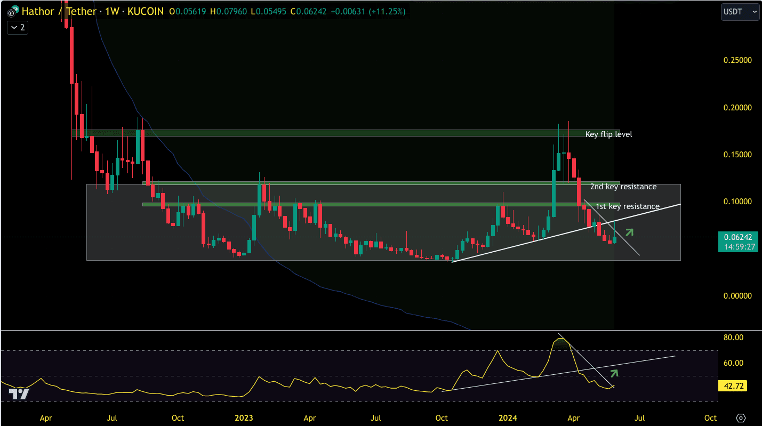Screen dimensions: 762x426
Task: Open the USDT currency dropdown
Action: (x=740, y=11)
